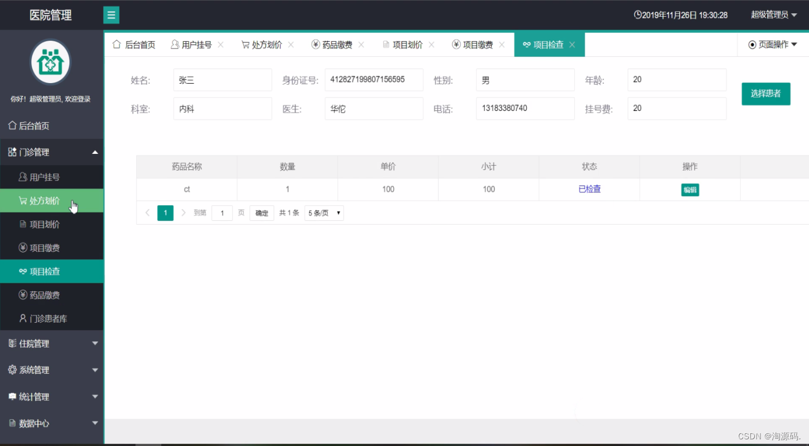809x446 pixels.
Task: Click the 编辑 button in ct row
Action: tap(690, 190)
